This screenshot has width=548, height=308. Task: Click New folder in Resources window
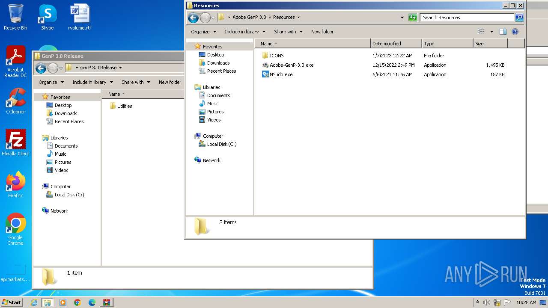322,32
